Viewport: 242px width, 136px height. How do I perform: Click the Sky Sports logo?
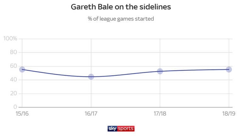[x=121, y=128]
